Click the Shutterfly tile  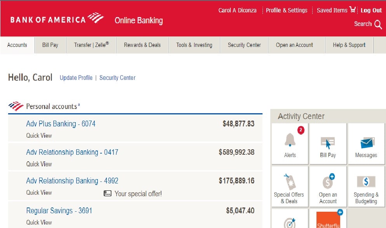[x=328, y=220]
